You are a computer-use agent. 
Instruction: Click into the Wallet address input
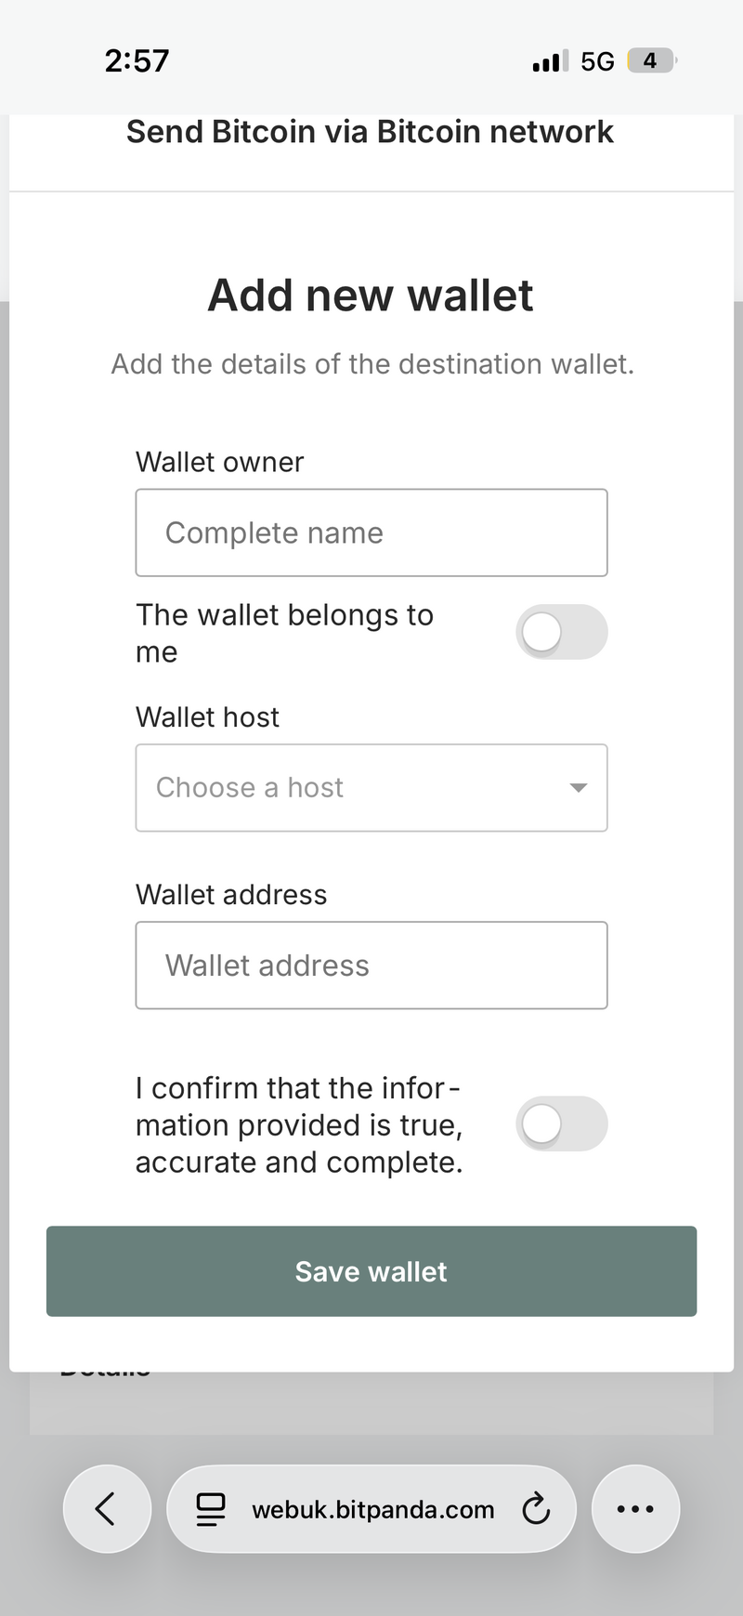371,966
